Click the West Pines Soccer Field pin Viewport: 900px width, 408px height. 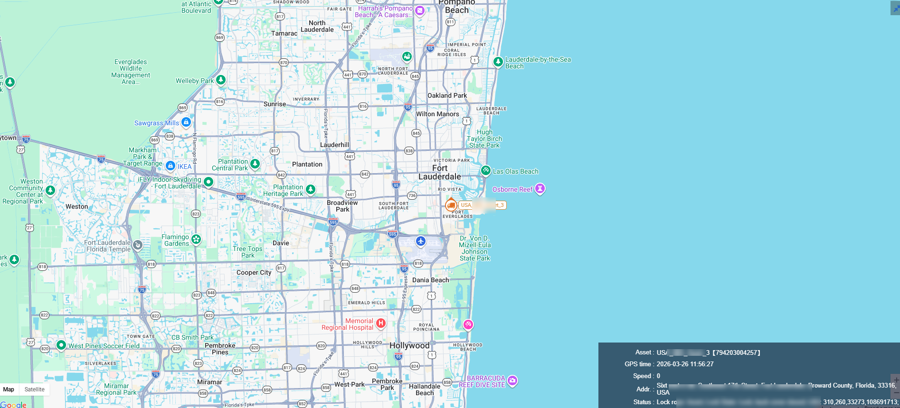[61, 345]
